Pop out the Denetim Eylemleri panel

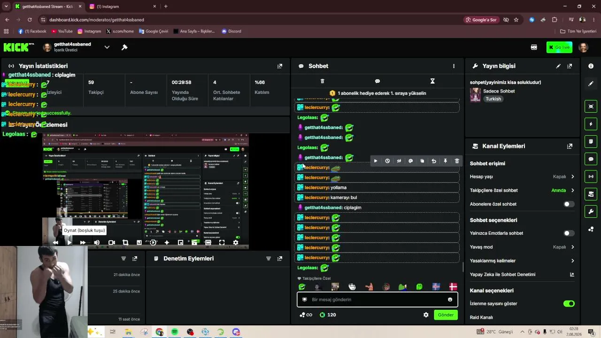click(280, 259)
